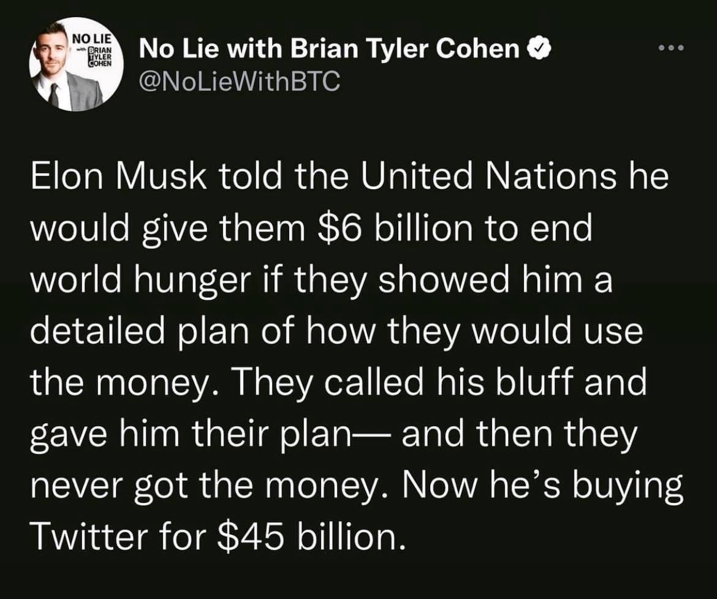The width and height of the screenshot is (717, 599).
Task: Click the "NO LIE" logo text in avatar
Action: (91, 38)
